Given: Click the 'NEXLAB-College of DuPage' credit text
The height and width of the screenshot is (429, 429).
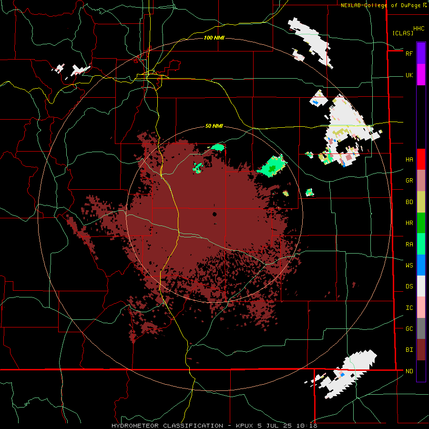Looking at the screenshot, I should [380, 5].
